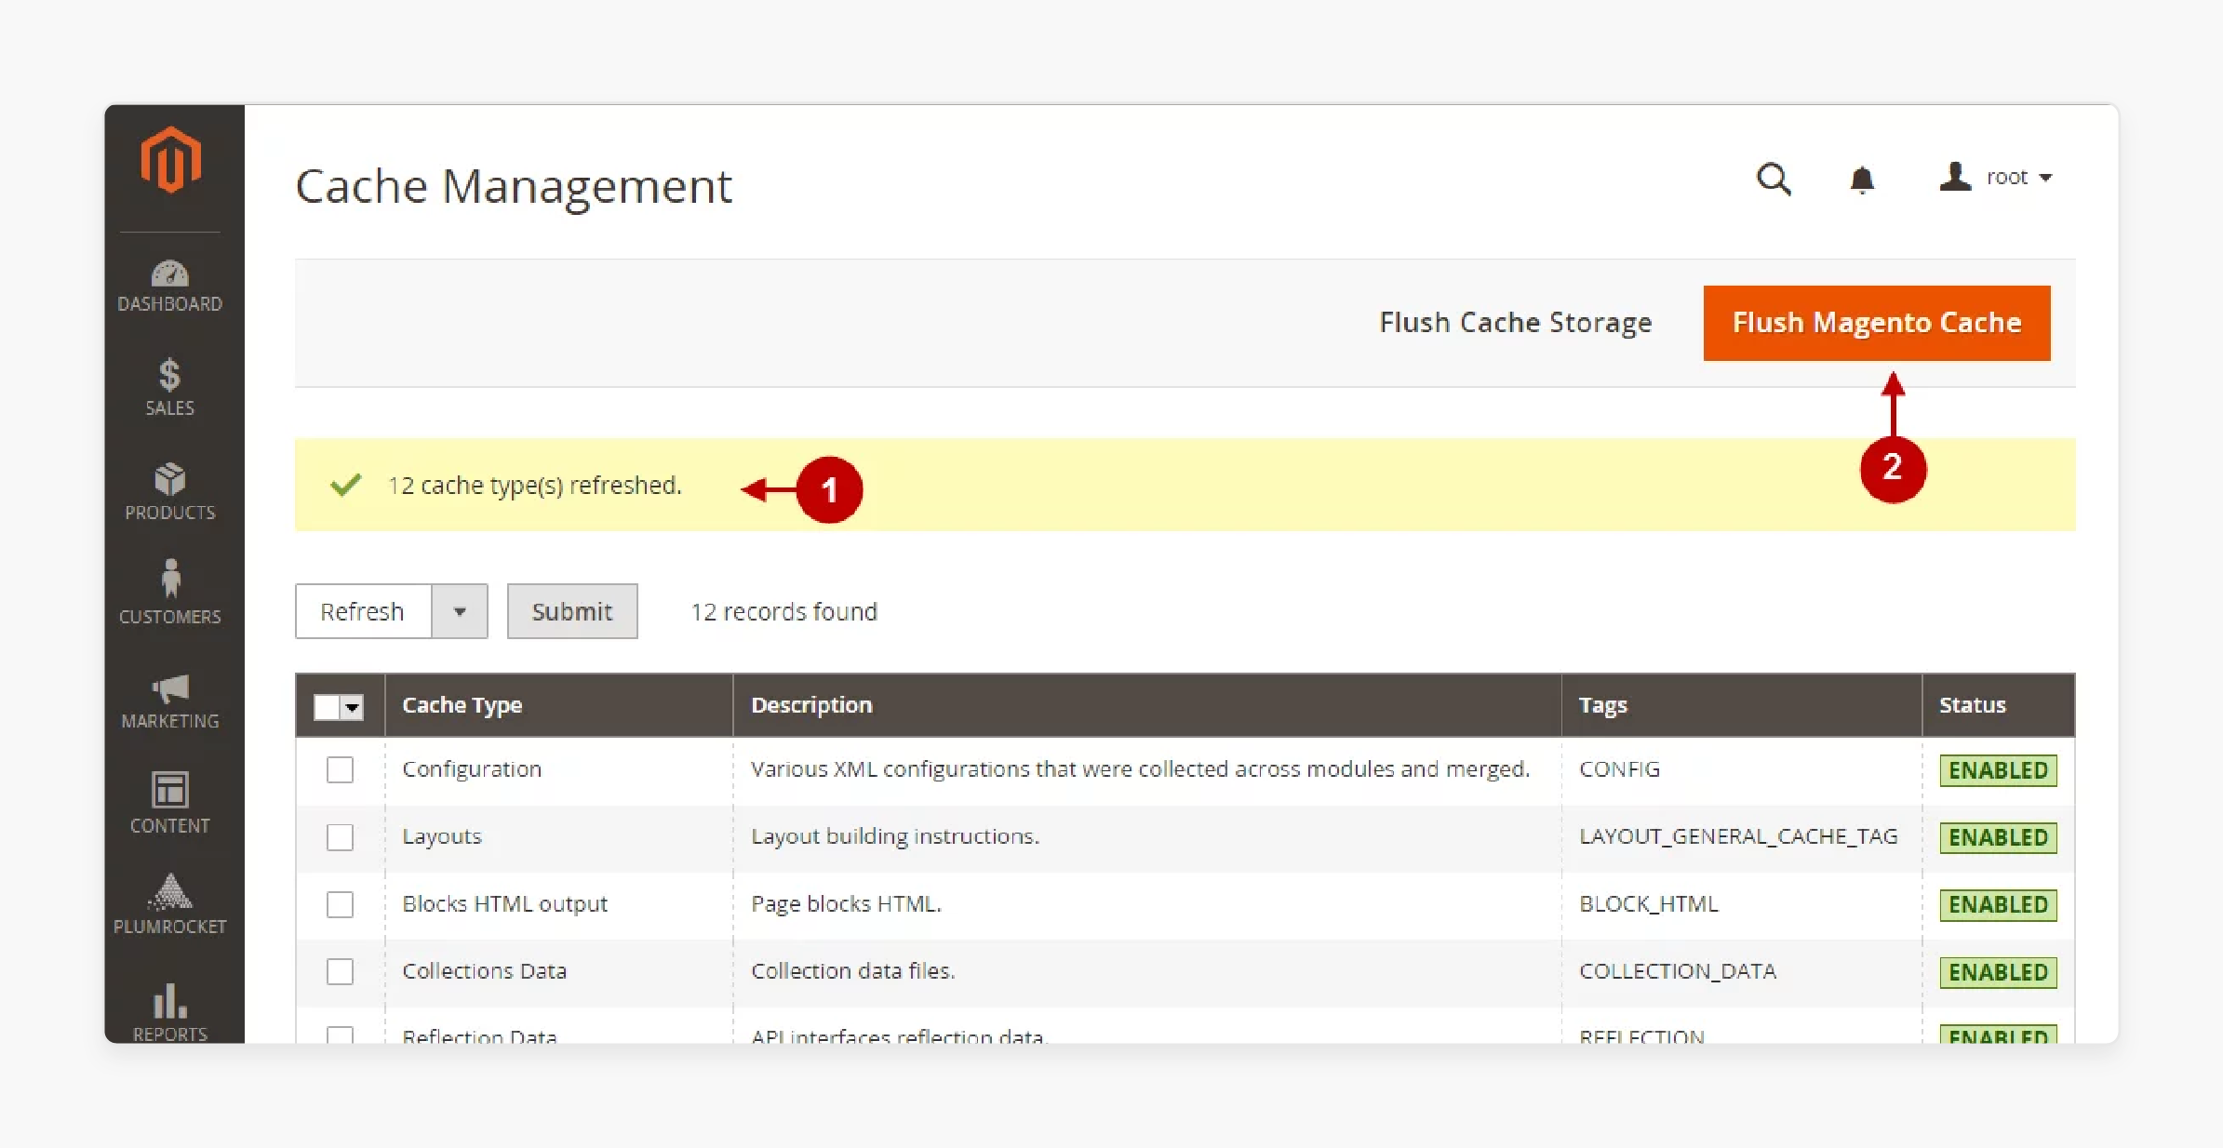This screenshot has height=1148, width=2223.
Task: Open the Refresh action dropdown arrow
Action: pyautogui.click(x=460, y=611)
